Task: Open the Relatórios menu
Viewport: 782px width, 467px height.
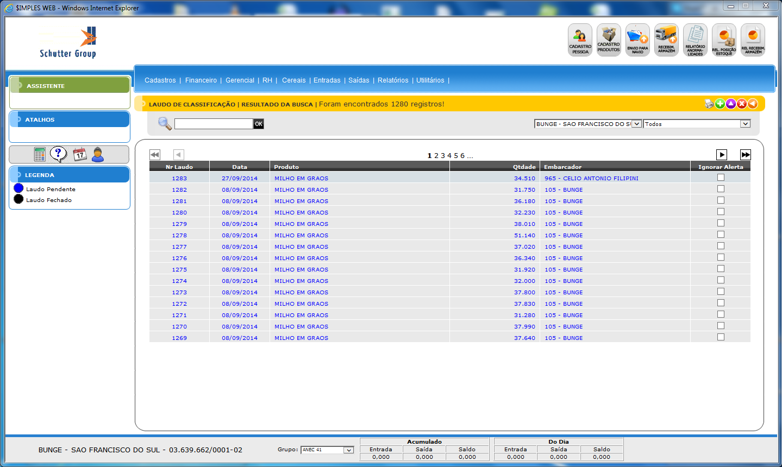Action: pyautogui.click(x=393, y=80)
